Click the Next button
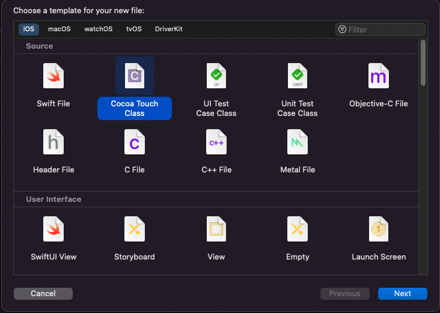The width and height of the screenshot is (440, 313). tap(403, 294)
